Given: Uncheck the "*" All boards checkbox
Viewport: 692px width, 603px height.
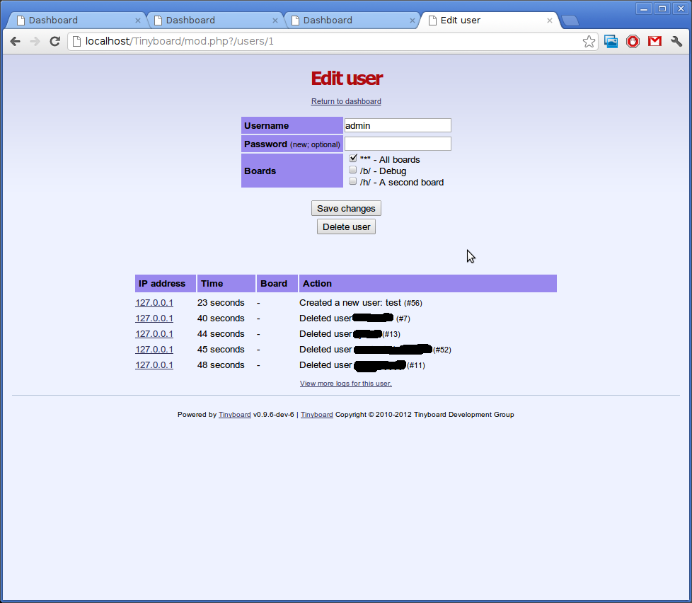Looking at the screenshot, I should [353, 159].
